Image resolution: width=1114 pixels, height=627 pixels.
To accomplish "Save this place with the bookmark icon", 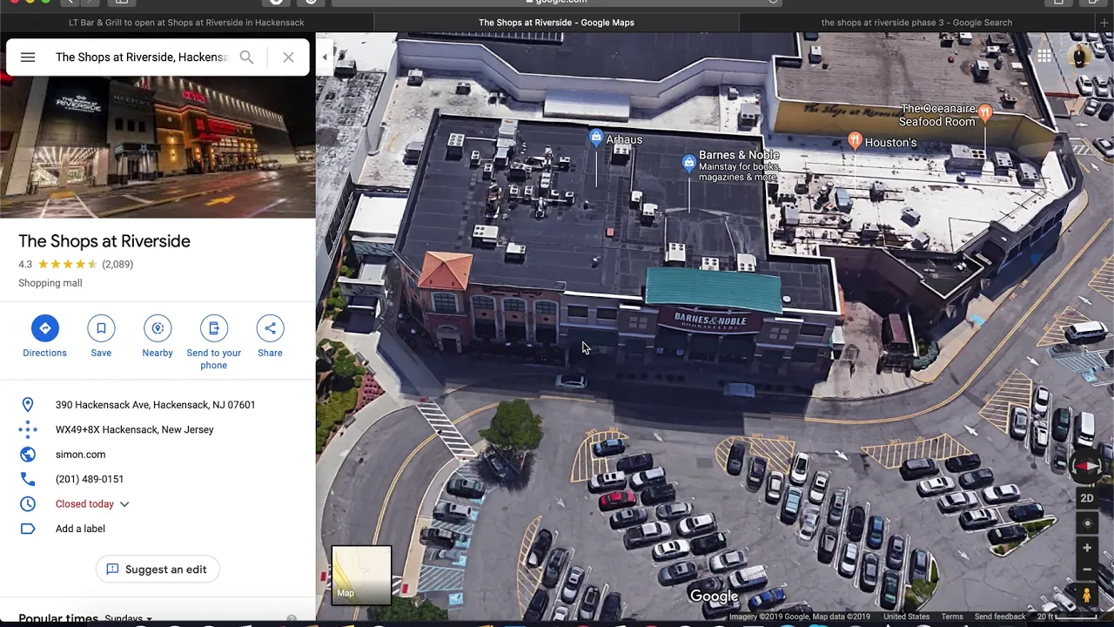I will (101, 338).
